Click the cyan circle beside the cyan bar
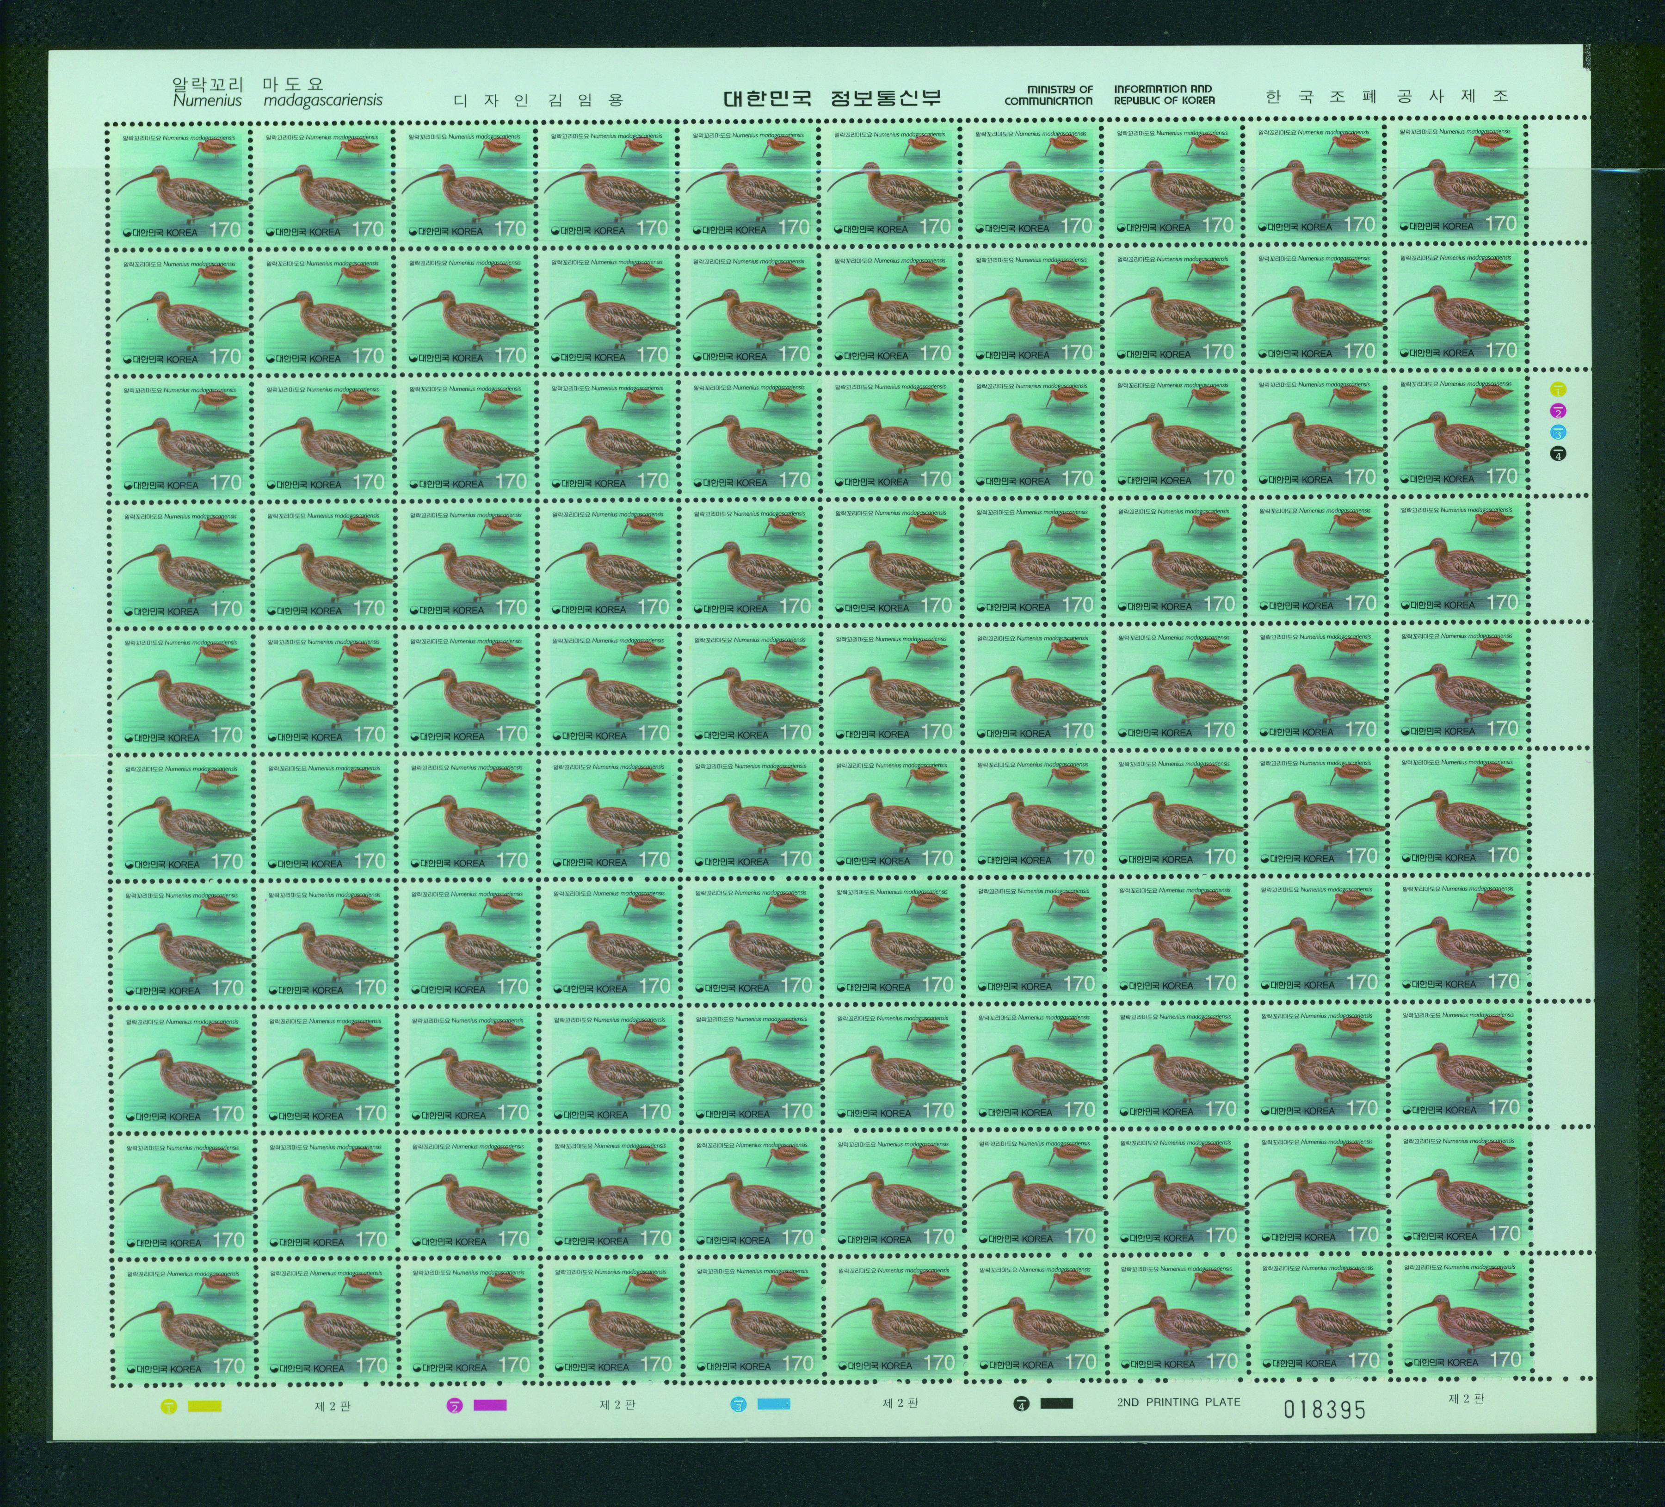The image size is (1665, 1507). [738, 1405]
